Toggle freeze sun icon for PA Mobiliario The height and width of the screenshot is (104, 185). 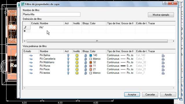(77, 62)
